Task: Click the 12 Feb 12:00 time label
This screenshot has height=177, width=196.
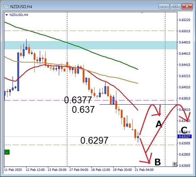Action: point(35,170)
